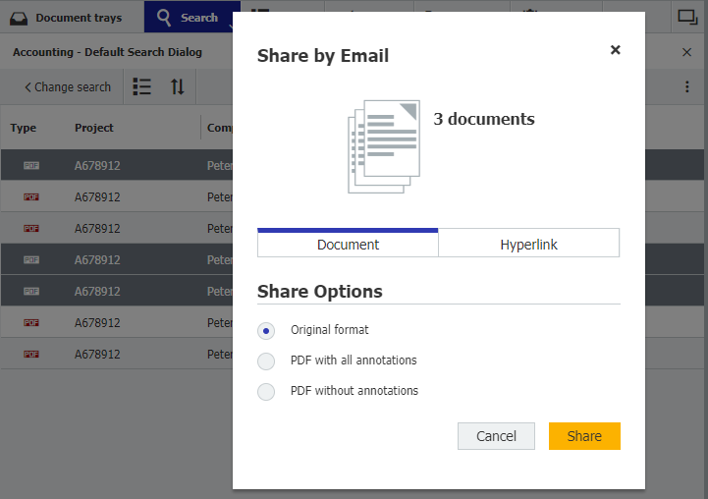Open the Search tab
The height and width of the screenshot is (499, 708).
[x=188, y=18]
